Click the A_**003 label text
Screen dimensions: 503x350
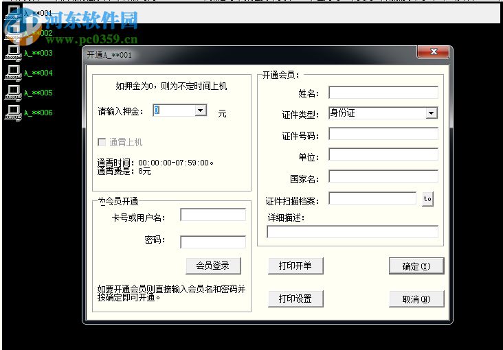tap(38, 53)
